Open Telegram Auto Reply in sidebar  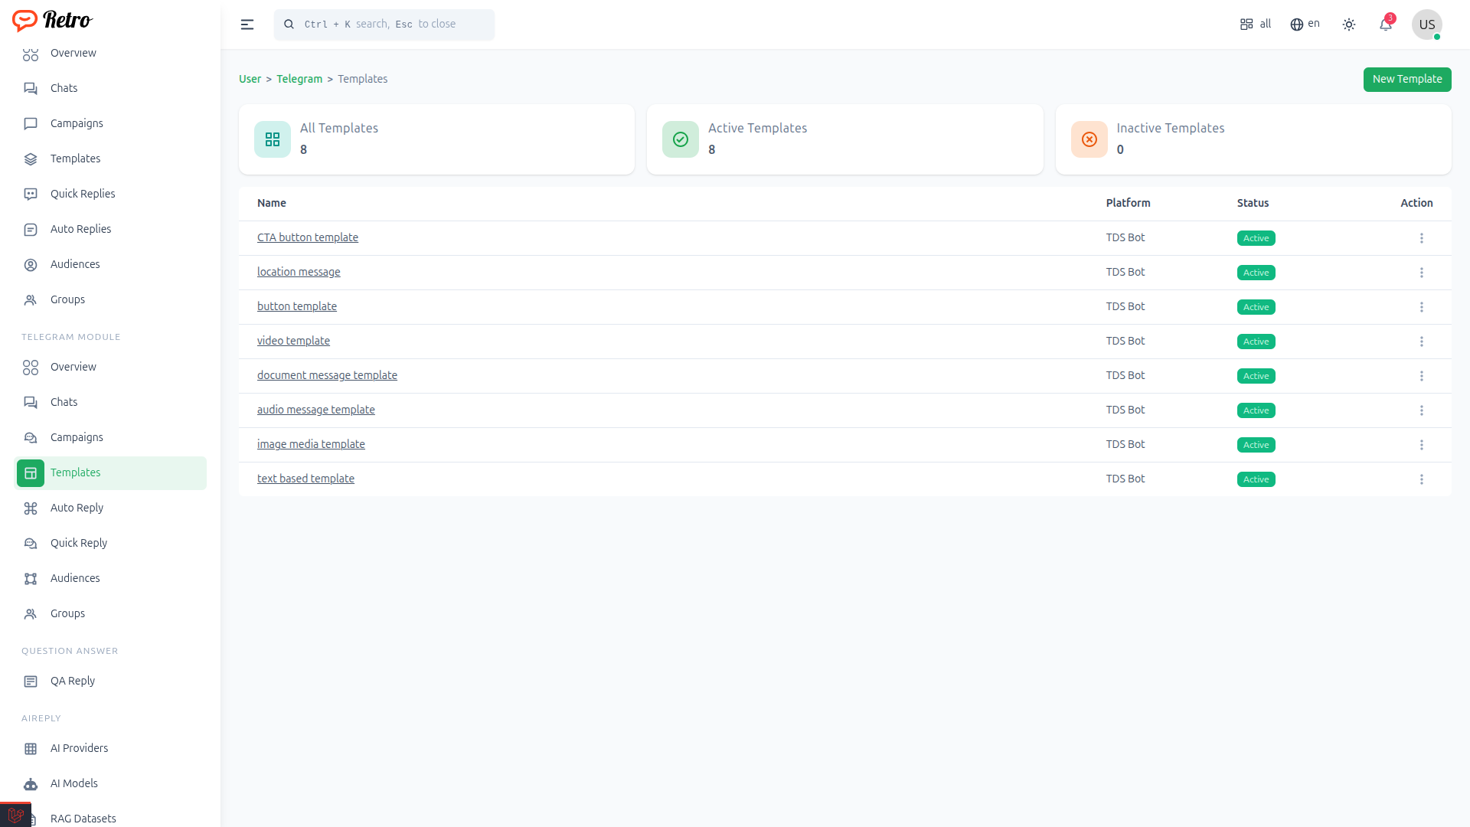(77, 508)
